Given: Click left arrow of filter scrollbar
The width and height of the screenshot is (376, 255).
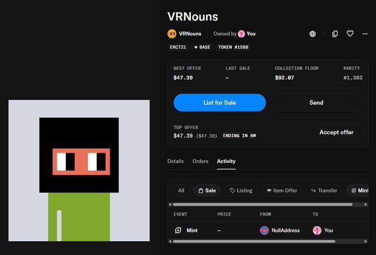Looking at the screenshot, I should pos(170,204).
